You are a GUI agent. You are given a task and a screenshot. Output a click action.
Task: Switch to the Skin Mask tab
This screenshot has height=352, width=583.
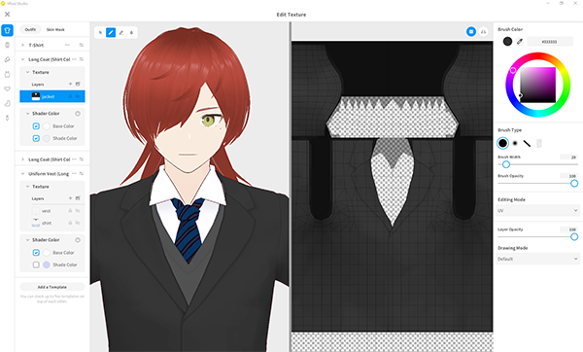[x=55, y=29]
